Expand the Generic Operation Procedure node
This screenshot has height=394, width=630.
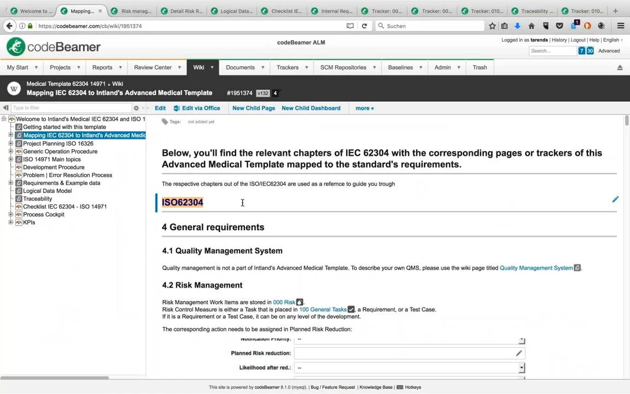[x=11, y=151]
